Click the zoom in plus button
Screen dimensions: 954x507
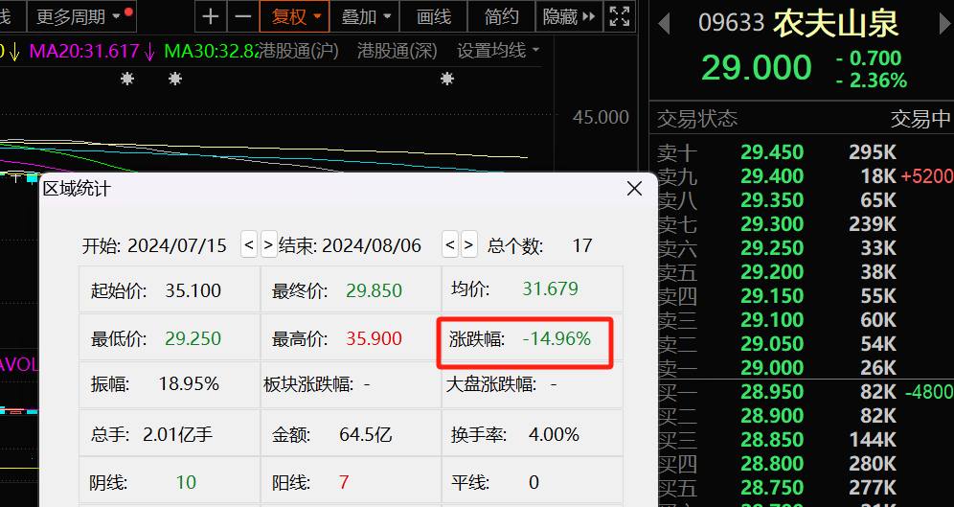(211, 16)
